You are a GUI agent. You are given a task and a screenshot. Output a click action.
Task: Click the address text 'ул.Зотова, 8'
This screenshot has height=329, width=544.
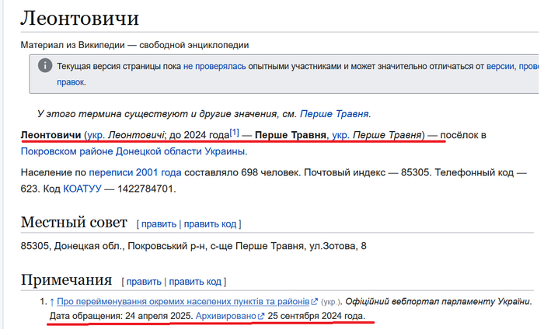click(338, 246)
